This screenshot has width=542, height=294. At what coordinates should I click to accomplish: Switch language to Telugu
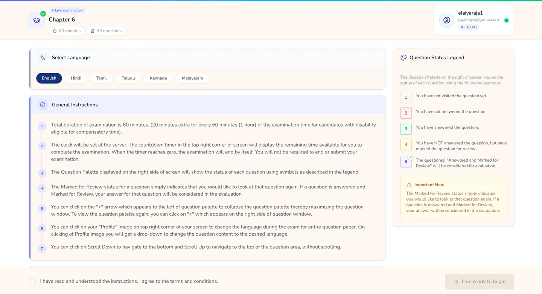point(128,78)
